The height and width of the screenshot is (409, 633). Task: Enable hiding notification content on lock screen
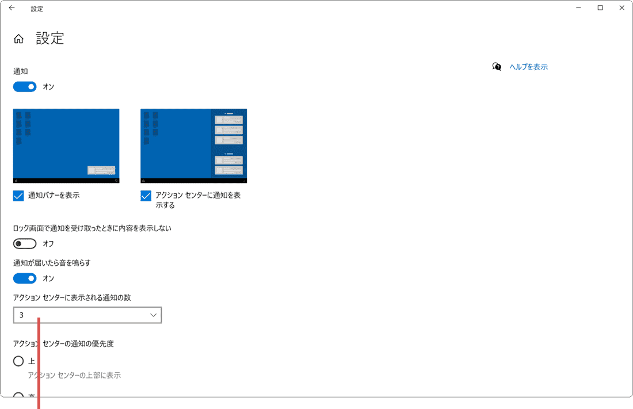tap(24, 243)
